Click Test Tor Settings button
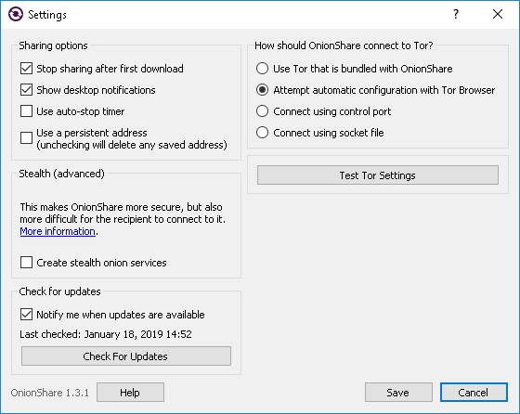 click(377, 175)
